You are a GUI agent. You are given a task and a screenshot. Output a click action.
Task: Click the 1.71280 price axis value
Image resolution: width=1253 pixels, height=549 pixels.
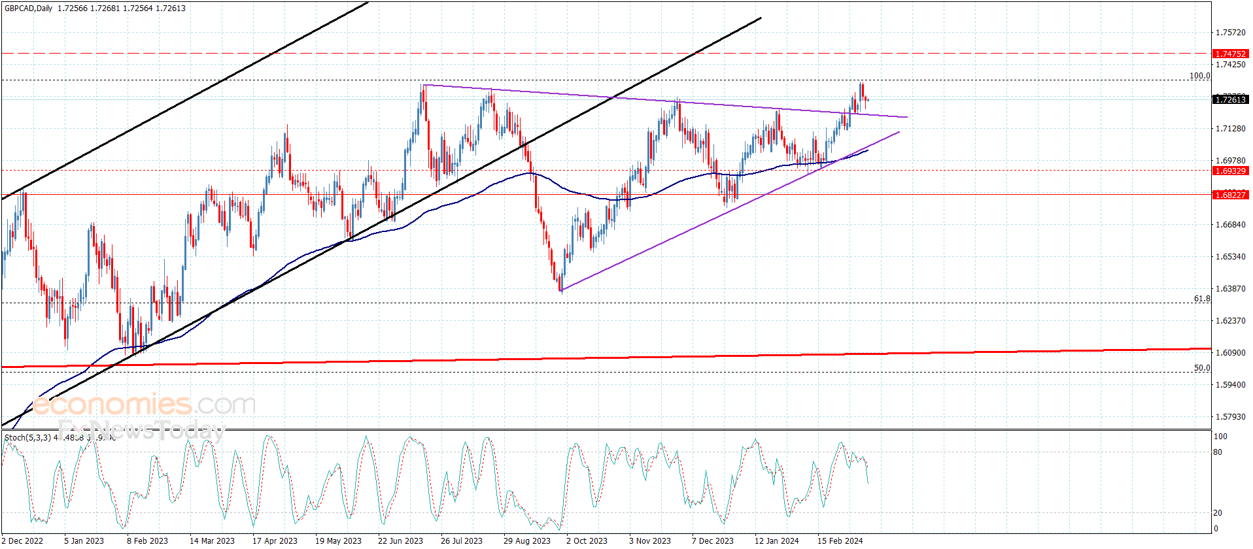(x=1230, y=128)
